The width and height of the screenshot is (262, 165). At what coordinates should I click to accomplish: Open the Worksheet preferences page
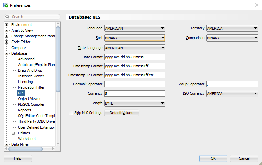coord(27,139)
